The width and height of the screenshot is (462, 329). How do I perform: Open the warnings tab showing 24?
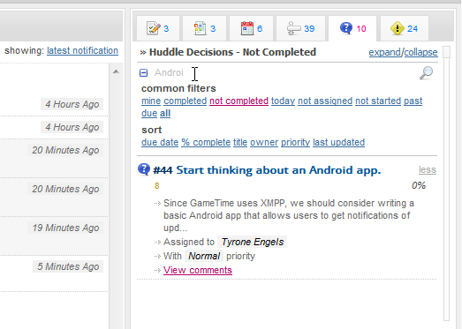coord(405,28)
